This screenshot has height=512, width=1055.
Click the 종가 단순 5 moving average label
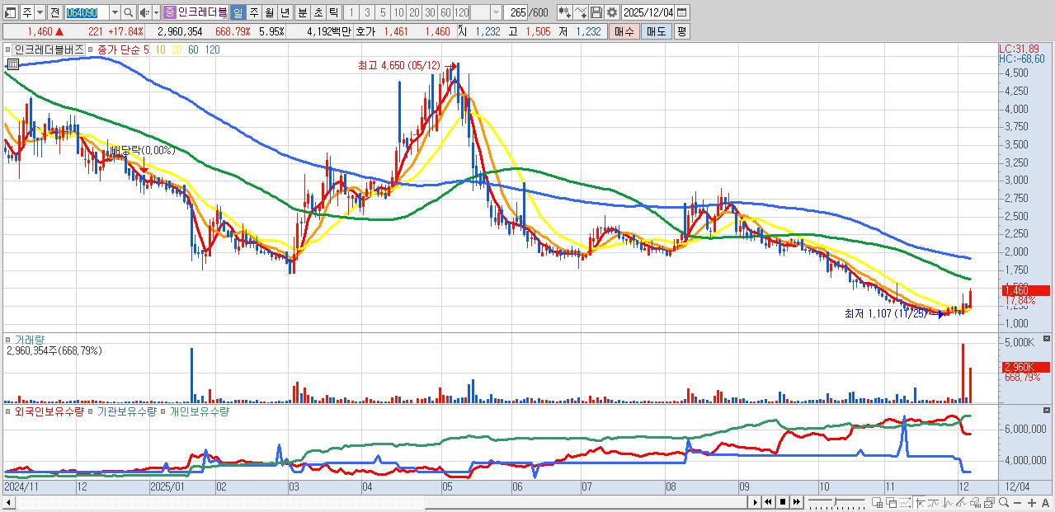click(x=123, y=49)
